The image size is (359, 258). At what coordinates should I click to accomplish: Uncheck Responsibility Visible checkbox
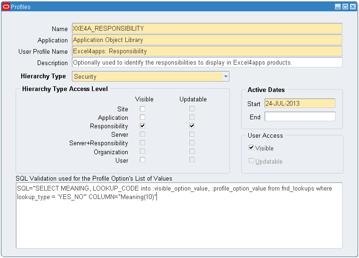(x=142, y=125)
